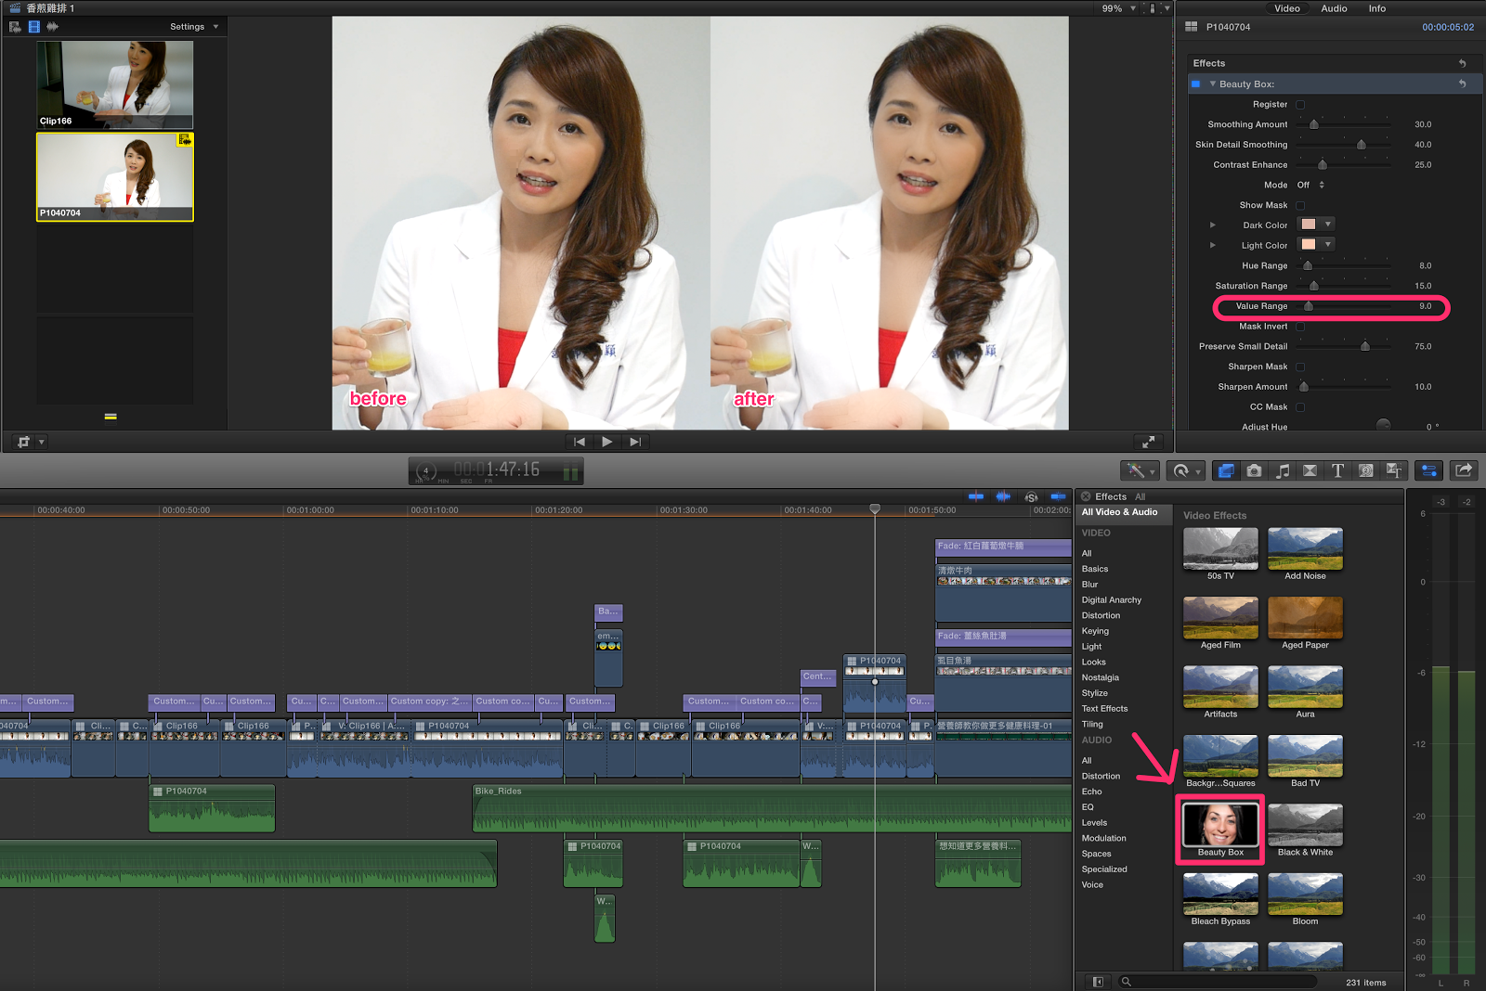Select the Modulation audio effects category
1486x991 pixels.
[1103, 838]
